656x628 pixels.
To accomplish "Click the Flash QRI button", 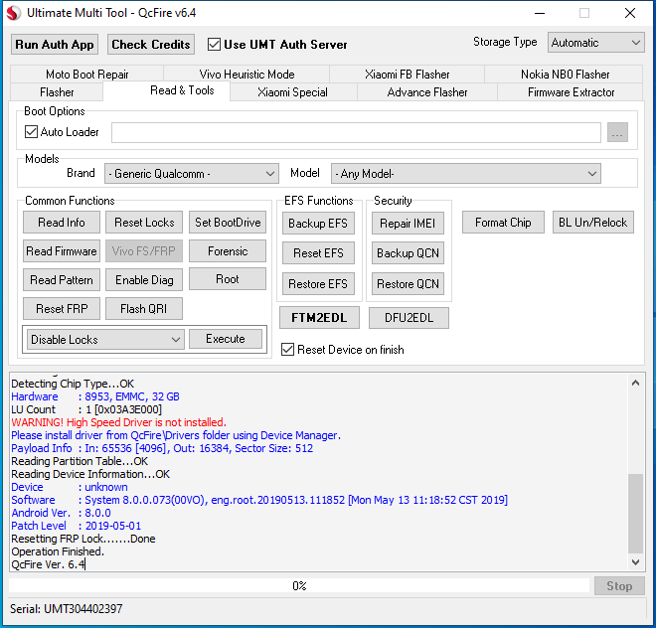I will pyautogui.click(x=144, y=308).
